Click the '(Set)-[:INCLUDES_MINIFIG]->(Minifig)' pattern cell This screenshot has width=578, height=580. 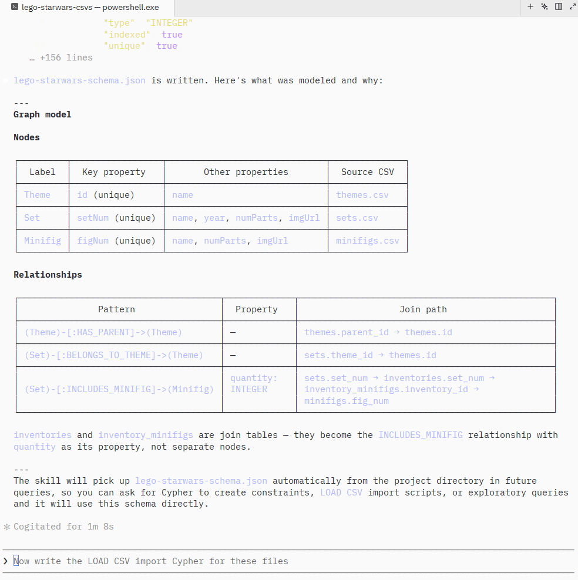(x=119, y=389)
